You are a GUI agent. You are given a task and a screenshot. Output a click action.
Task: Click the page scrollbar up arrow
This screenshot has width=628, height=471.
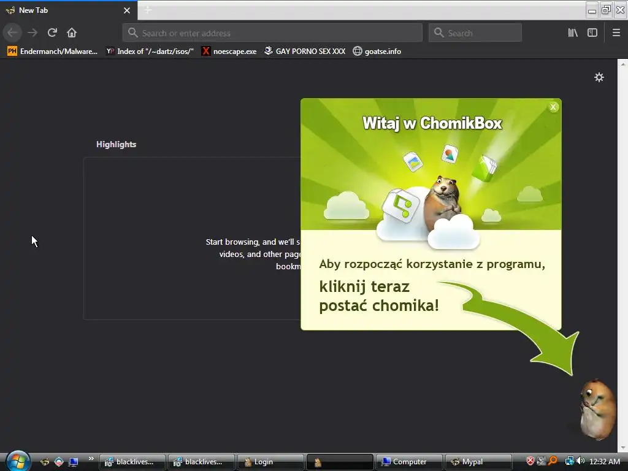coord(623,64)
